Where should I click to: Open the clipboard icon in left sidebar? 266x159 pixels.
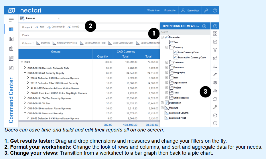tap(11, 48)
